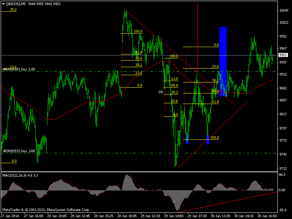Click the MetaTrader 4 copyright text
The height and width of the screenshot is (219, 292).
coord(46,210)
